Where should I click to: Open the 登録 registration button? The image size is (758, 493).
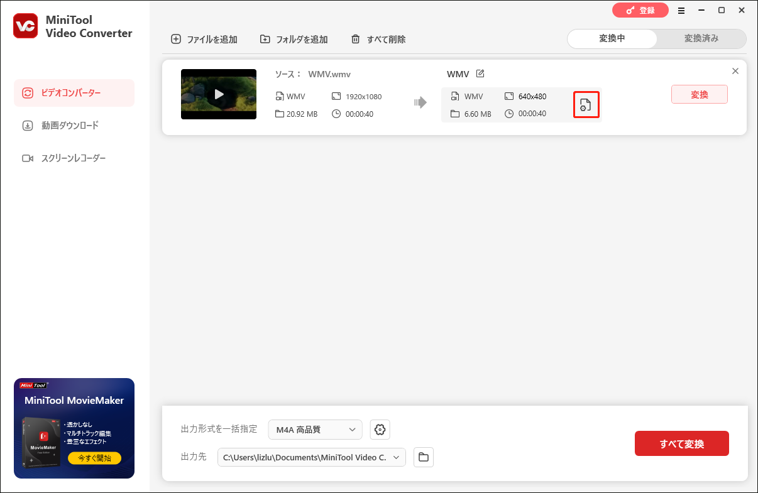tap(639, 10)
